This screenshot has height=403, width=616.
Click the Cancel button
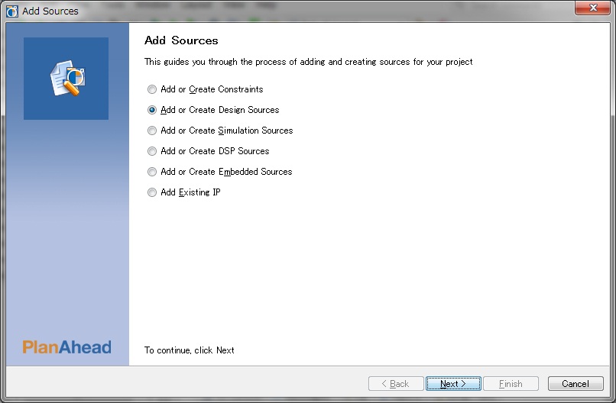tap(575, 383)
